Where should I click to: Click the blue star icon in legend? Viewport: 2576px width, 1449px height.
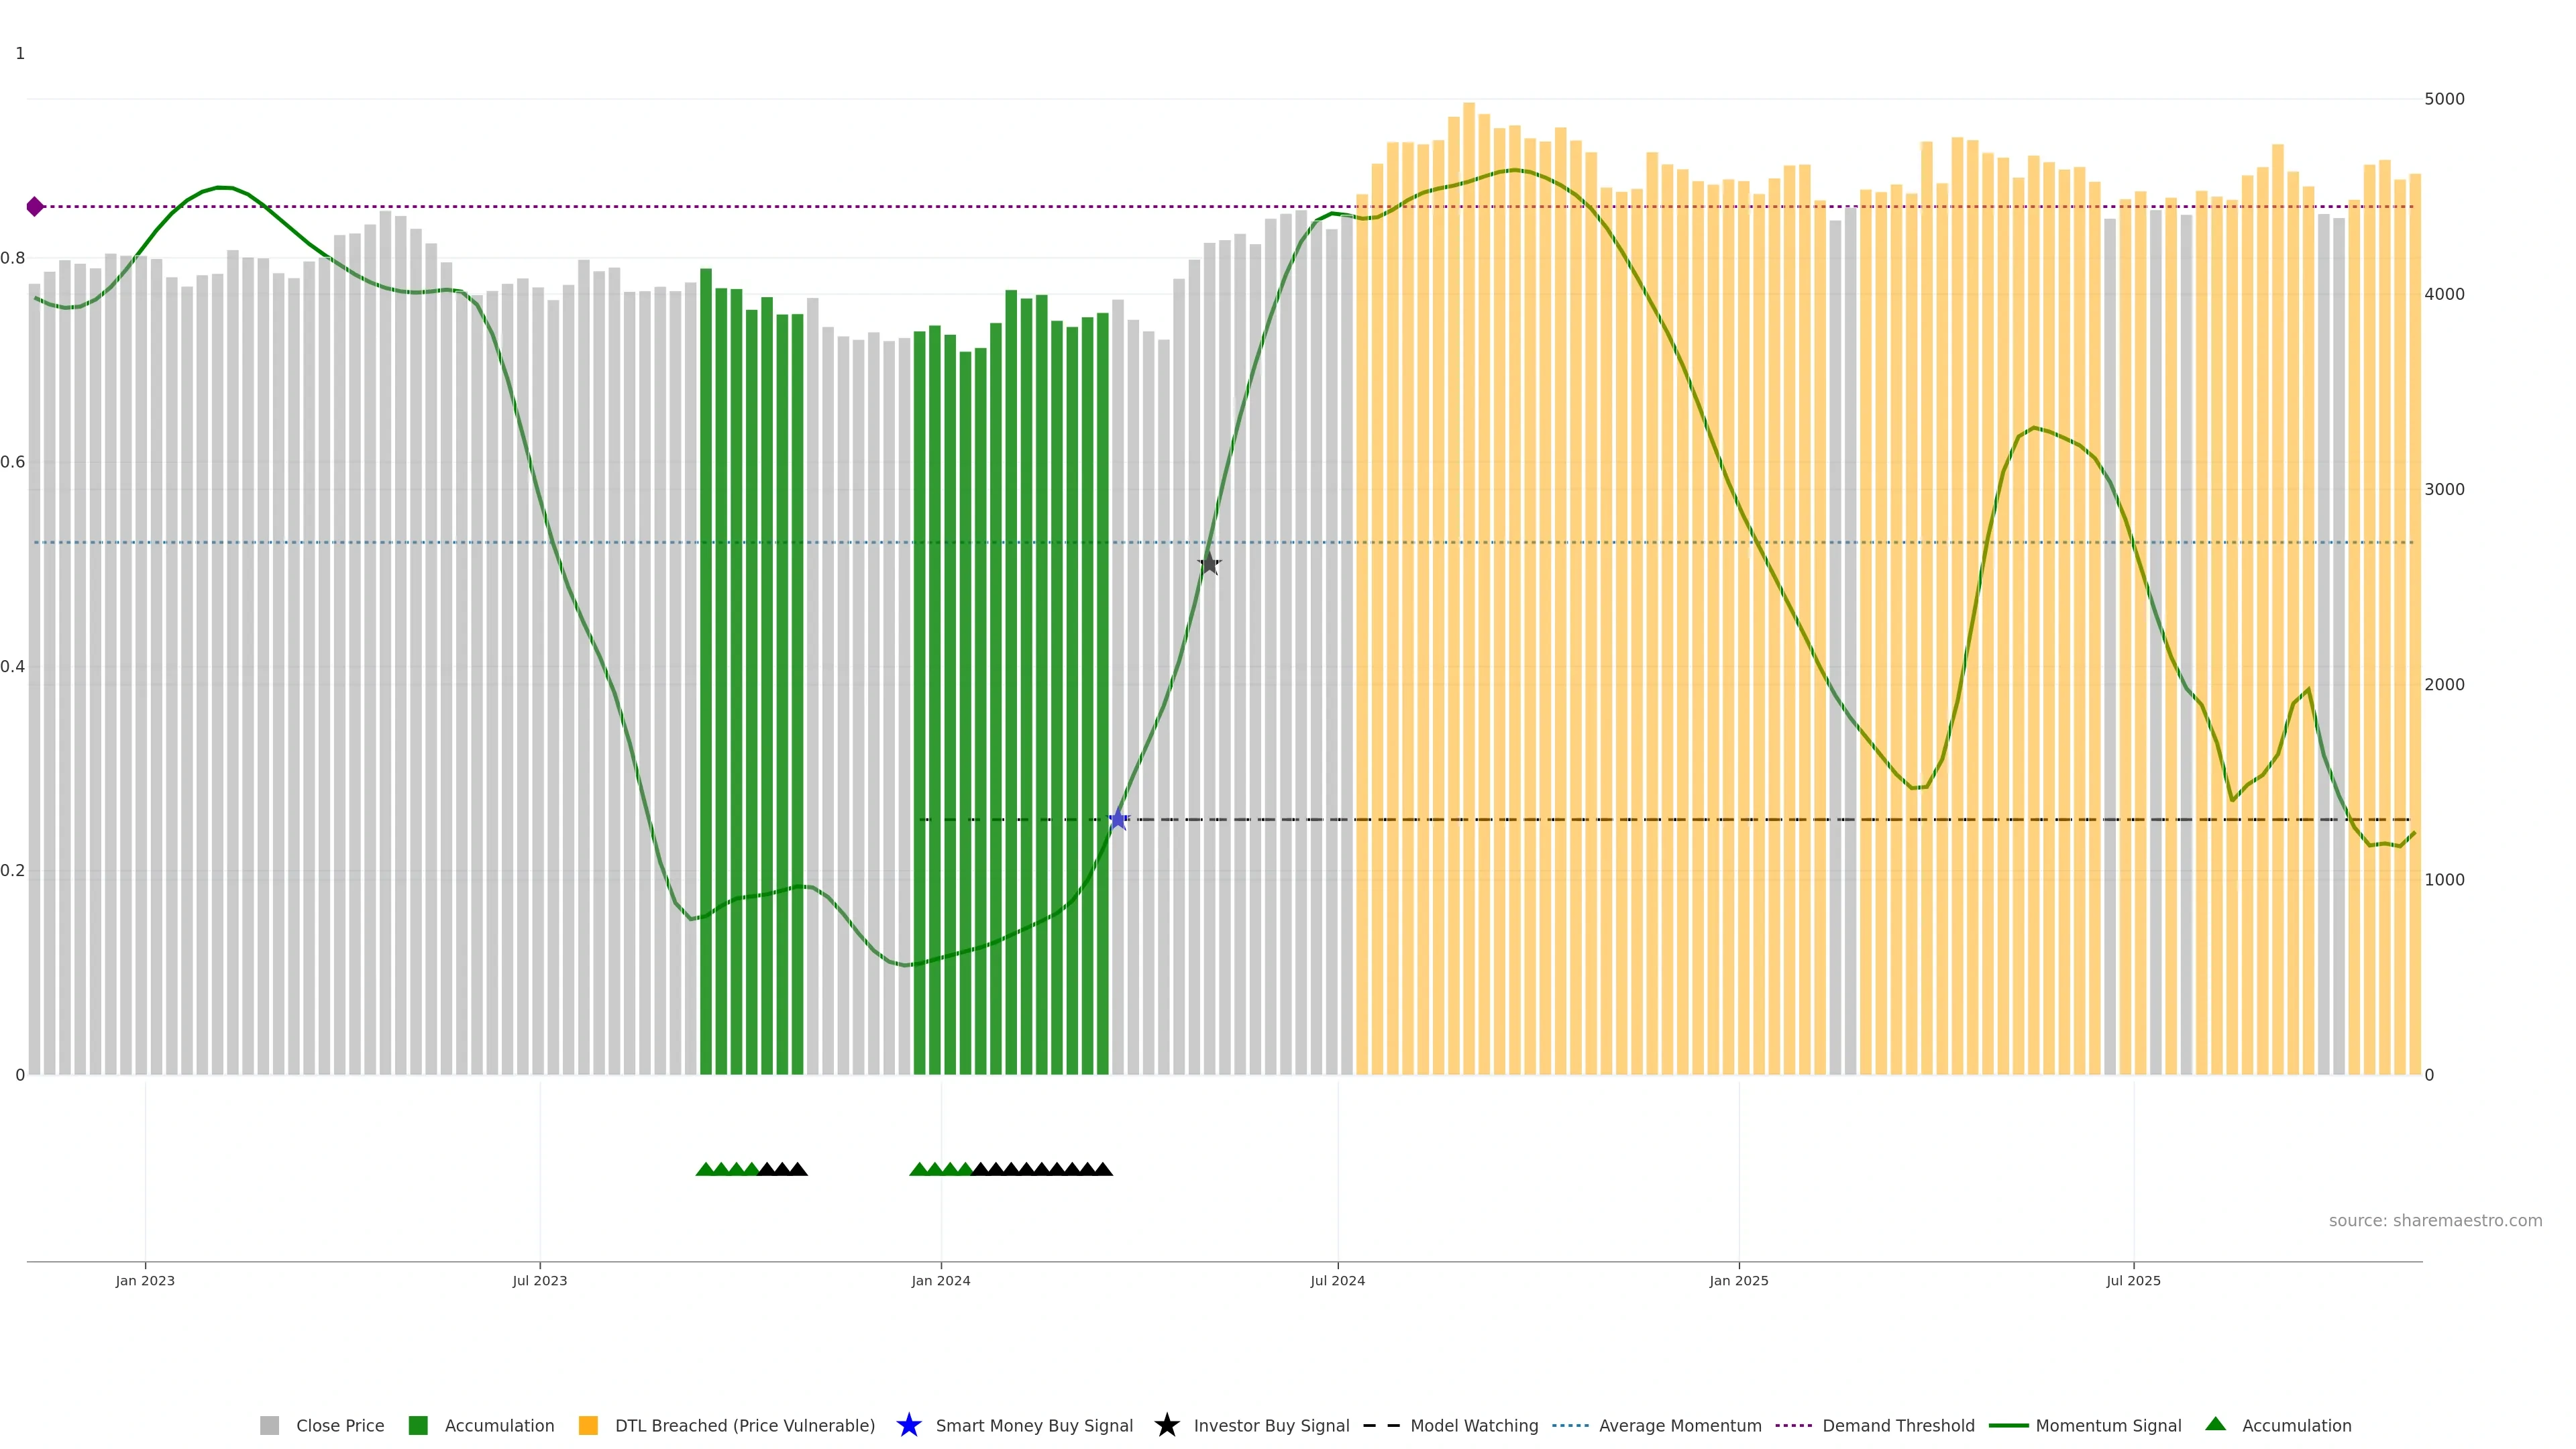click(x=908, y=1425)
